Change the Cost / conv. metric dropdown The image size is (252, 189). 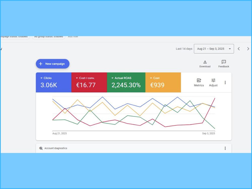click(x=85, y=78)
